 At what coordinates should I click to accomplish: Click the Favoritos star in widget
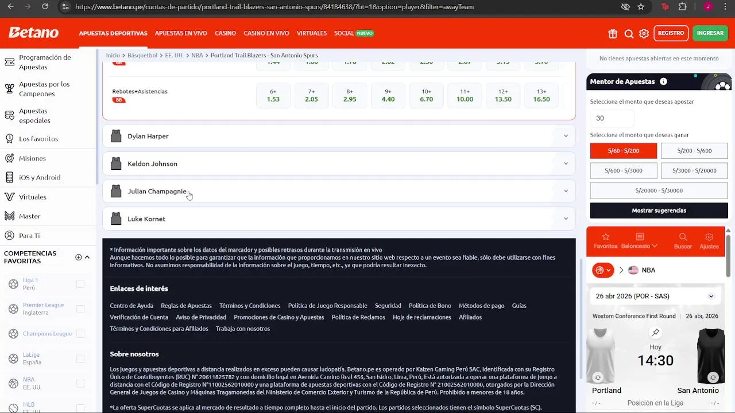[605, 237]
